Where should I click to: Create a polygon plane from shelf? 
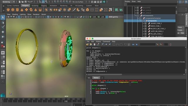[x=26, y=10]
